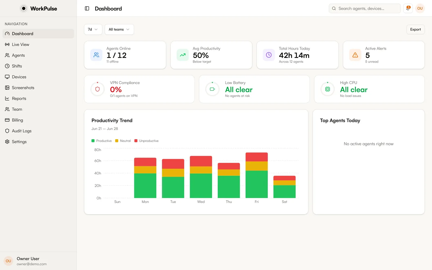Click the High CPU chip icon
The width and height of the screenshot is (432, 270).
(x=328, y=89)
